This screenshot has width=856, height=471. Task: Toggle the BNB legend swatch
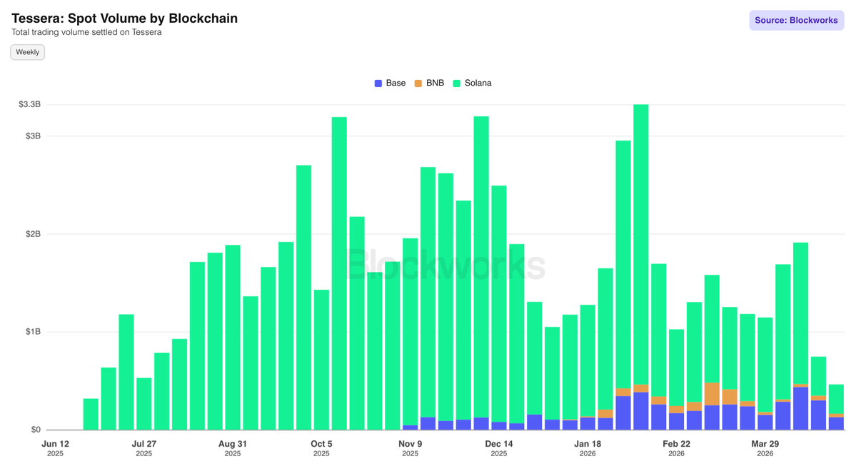[x=418, y=83]
